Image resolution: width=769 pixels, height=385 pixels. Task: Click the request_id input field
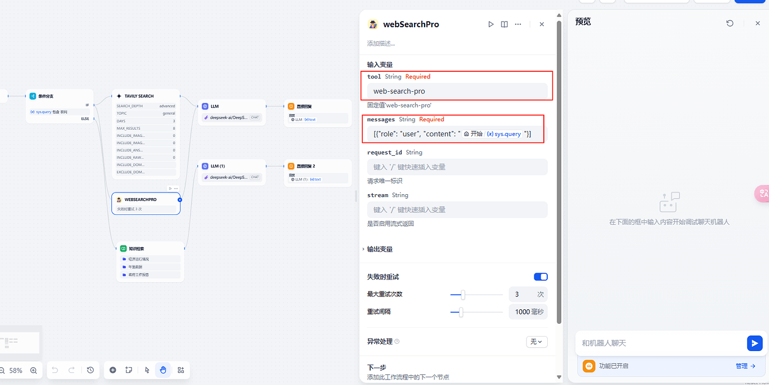[x=457, y=167]
